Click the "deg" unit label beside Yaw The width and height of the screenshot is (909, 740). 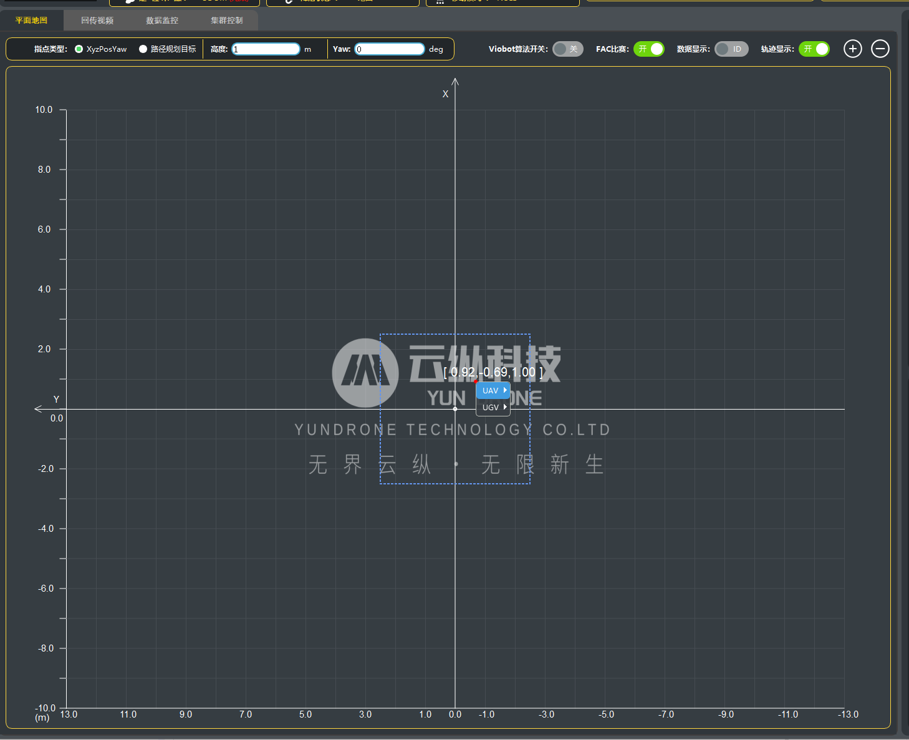[x=436, y=49]
